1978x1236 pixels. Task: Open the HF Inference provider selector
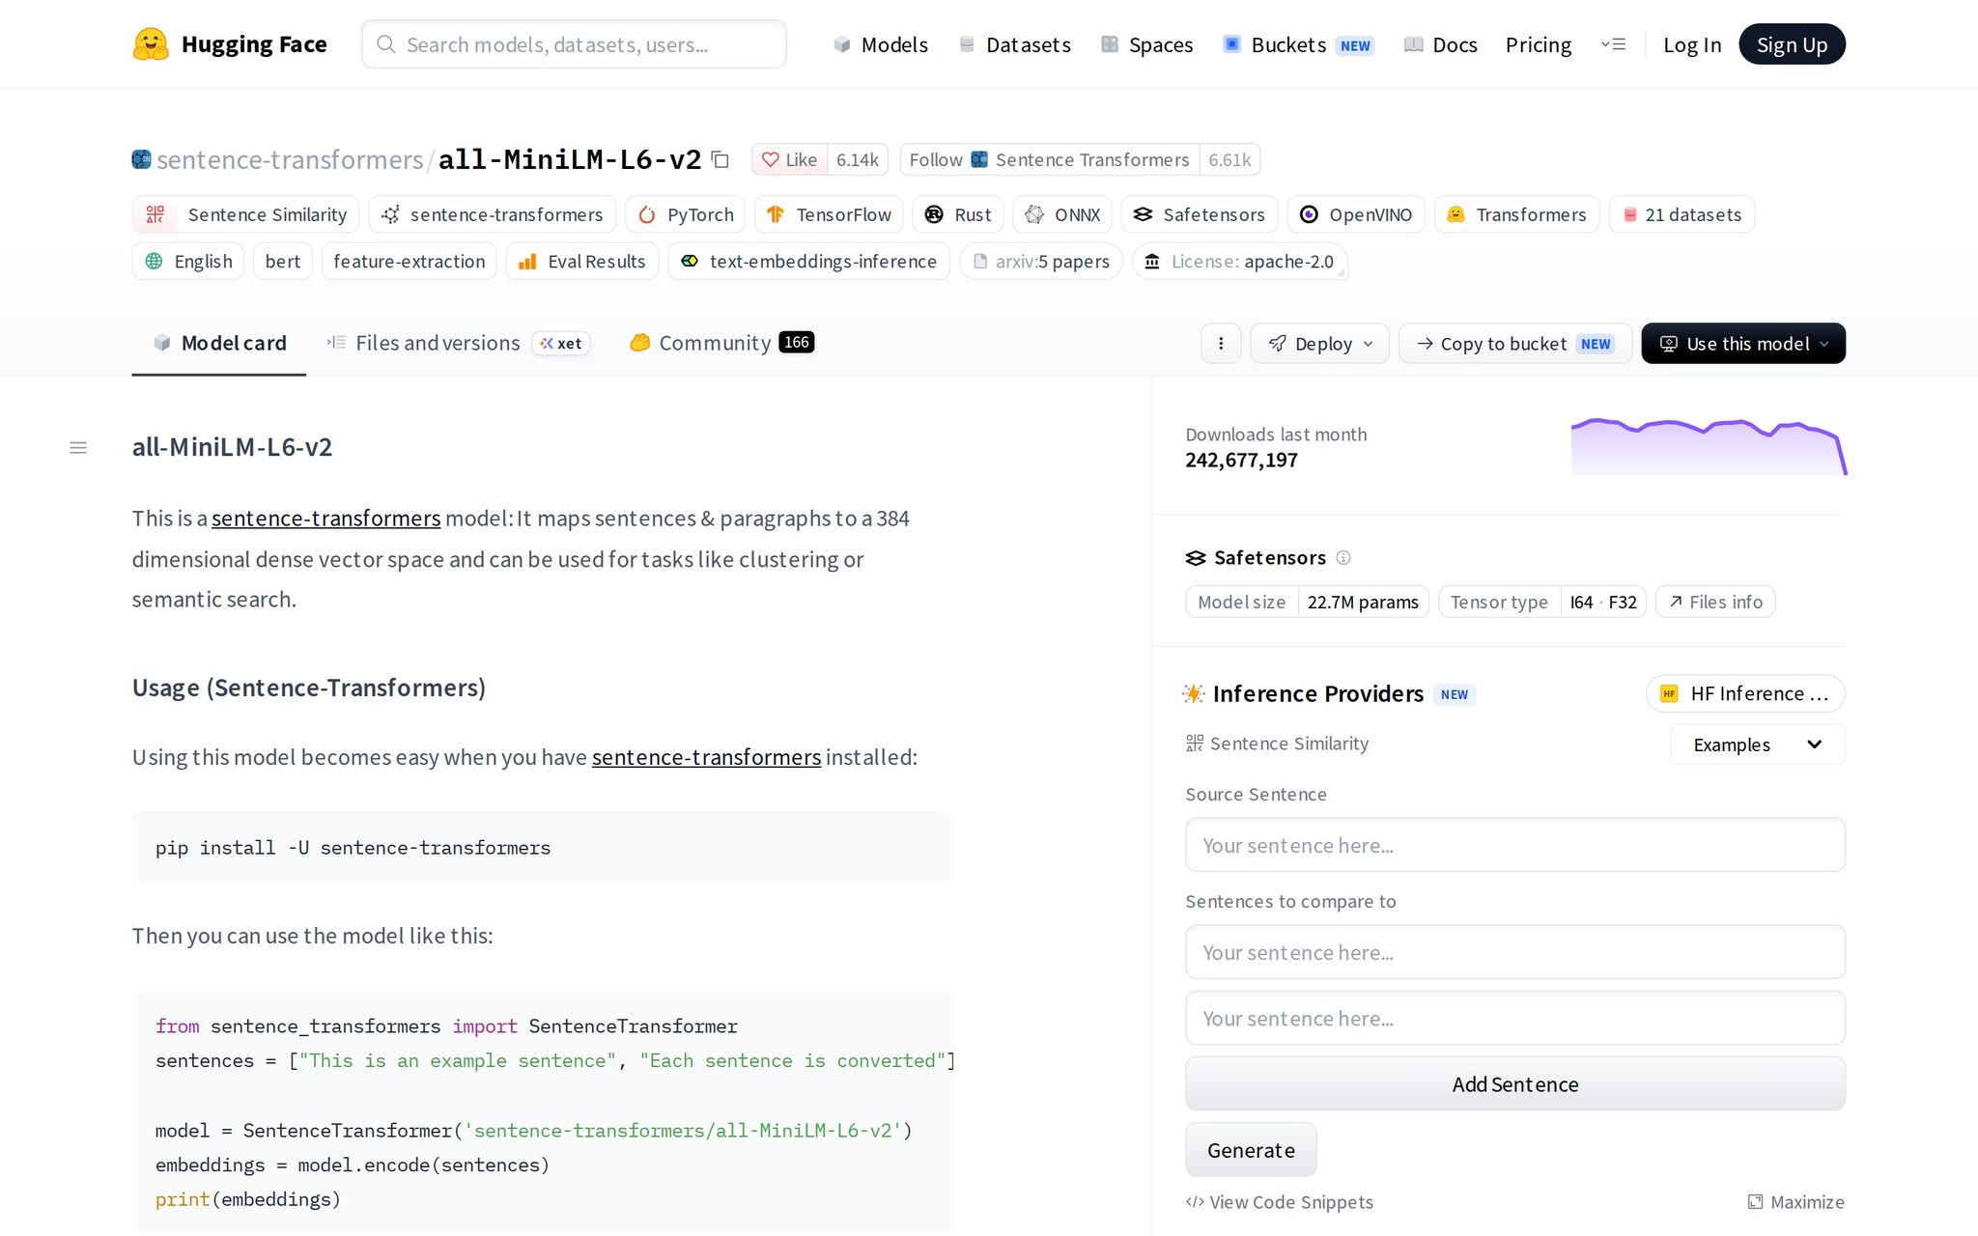pos(1745,693)
